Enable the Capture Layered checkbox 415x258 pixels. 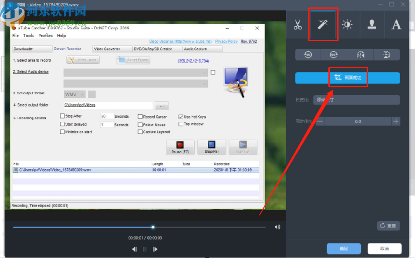(140, 132)
